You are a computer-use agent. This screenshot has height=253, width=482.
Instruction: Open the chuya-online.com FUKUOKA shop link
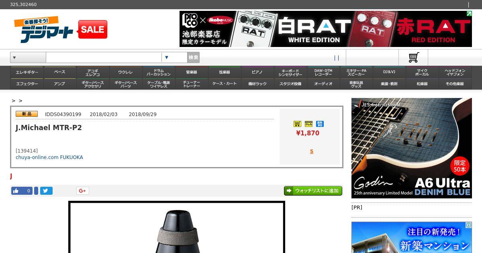point(49,157)
